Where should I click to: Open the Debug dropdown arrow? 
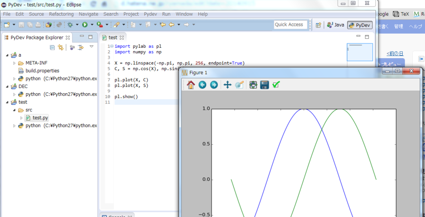point(77,25)
